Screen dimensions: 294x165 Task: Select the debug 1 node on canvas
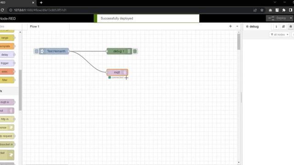(119, 51)
